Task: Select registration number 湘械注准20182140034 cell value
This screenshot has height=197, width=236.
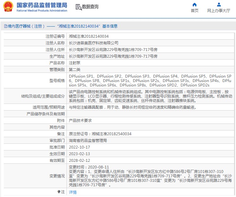Action: click(x=89, y=36)
